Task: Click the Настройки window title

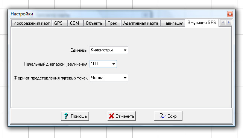Action: 22,14
